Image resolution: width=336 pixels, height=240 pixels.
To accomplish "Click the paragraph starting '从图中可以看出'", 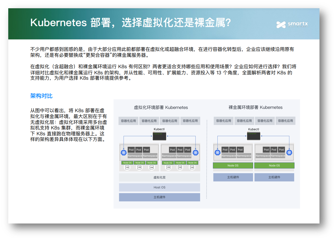I will coord(69,125).
